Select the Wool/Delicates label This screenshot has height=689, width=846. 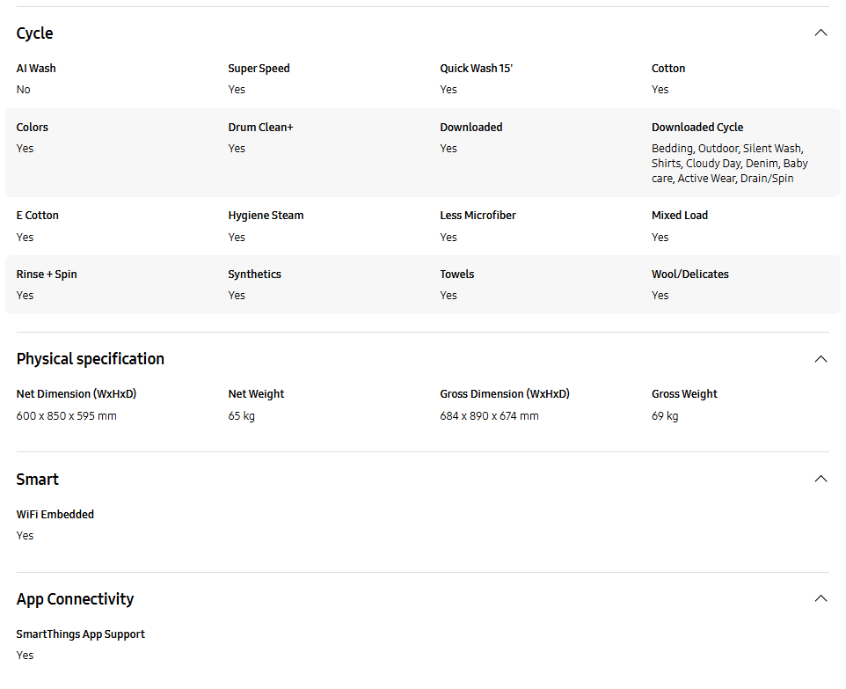[690, 275]
